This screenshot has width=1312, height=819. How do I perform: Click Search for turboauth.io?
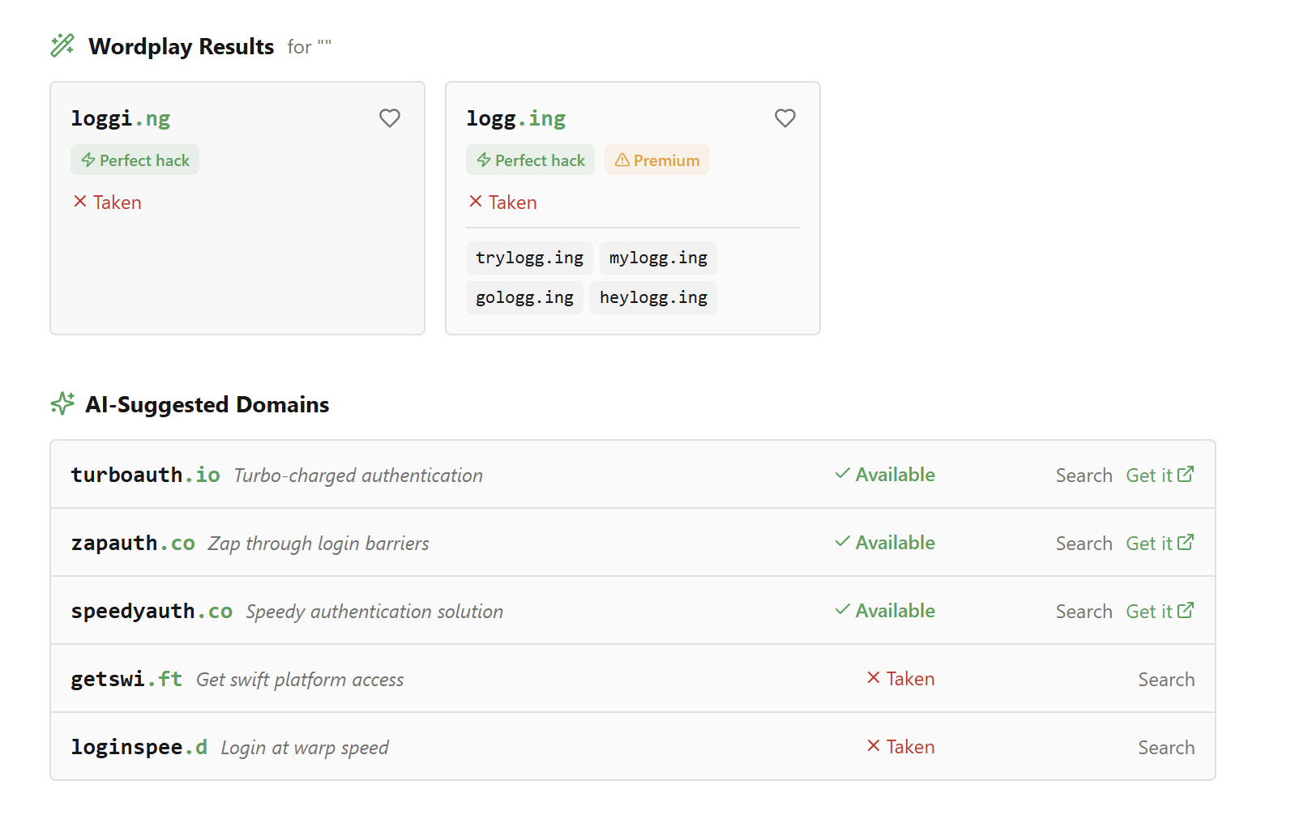point(1083,476)
